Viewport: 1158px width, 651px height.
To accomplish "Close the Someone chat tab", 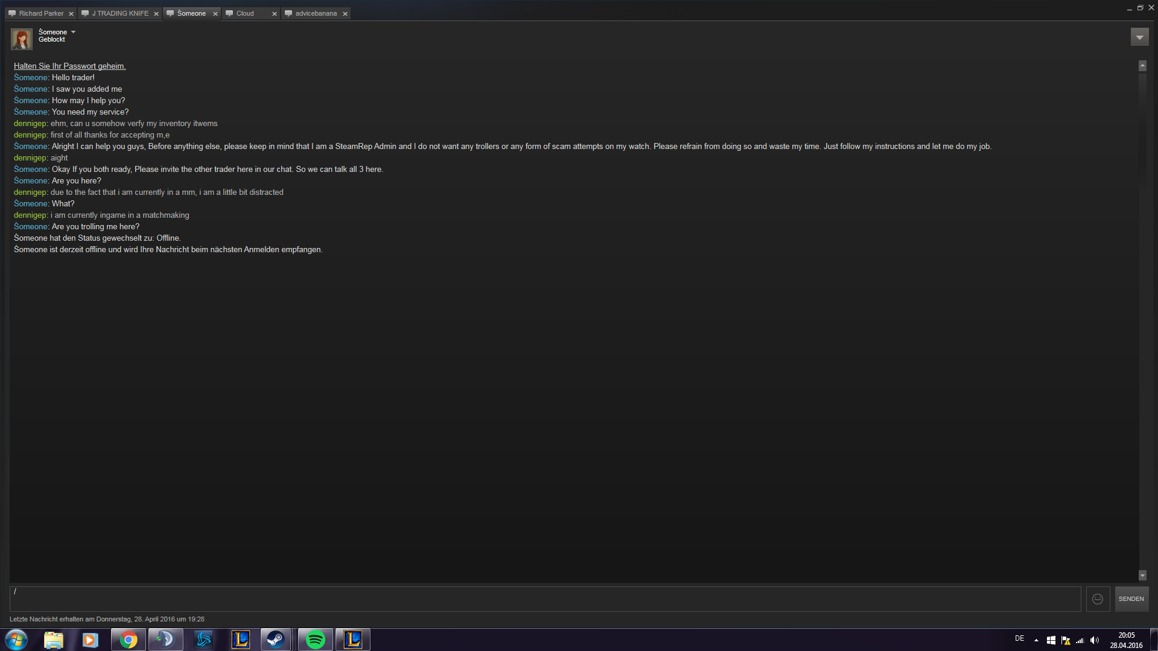I will click(215, 14).
